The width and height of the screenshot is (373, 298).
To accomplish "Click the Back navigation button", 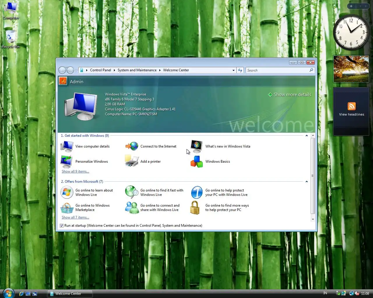I will point(62,70).
